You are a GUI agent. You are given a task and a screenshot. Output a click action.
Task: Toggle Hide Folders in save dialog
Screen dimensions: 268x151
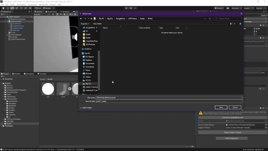(86, 108)
